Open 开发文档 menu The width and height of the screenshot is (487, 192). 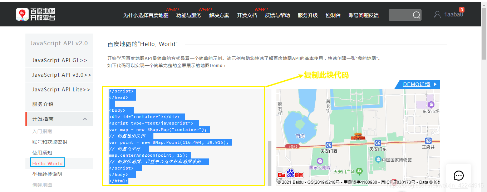click(247, 15)
